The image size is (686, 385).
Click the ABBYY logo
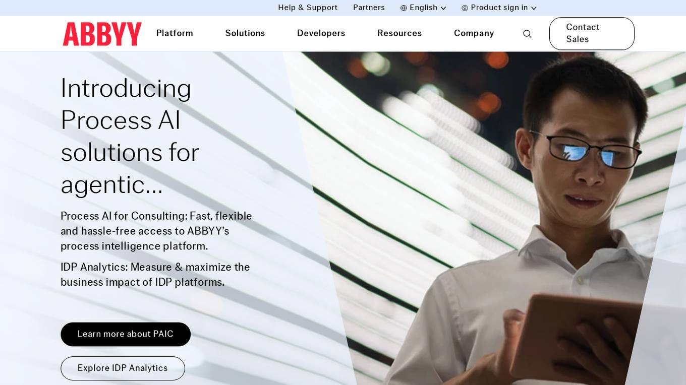click(x=102, y=34)
